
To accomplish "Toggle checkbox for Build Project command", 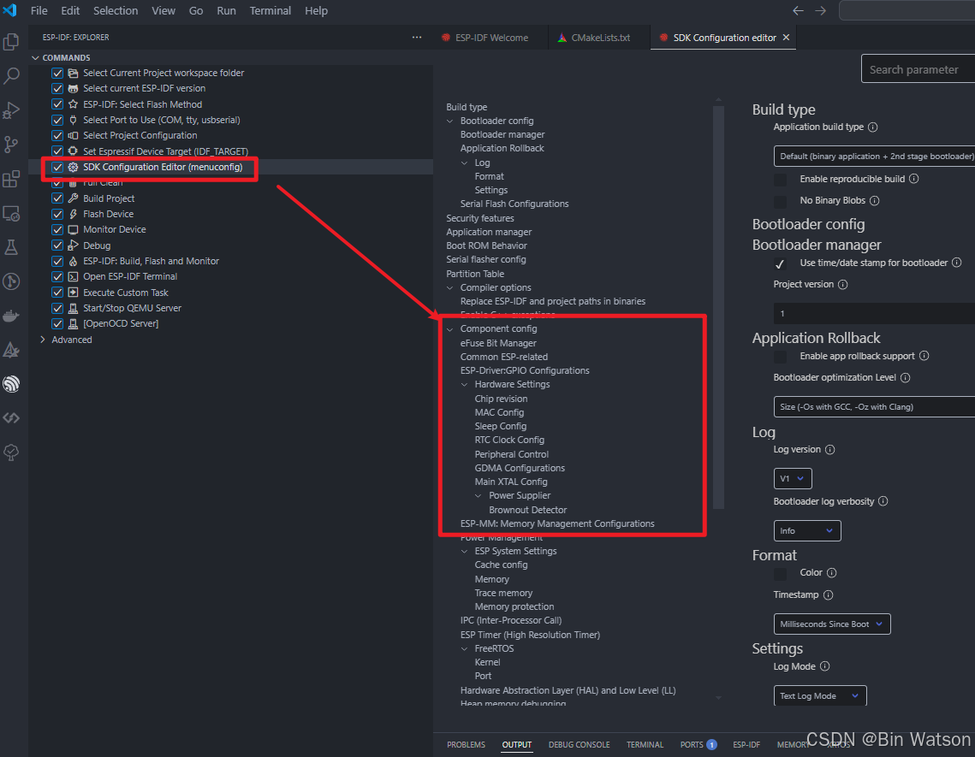I will pyautogui.click(x=57, y=198).
